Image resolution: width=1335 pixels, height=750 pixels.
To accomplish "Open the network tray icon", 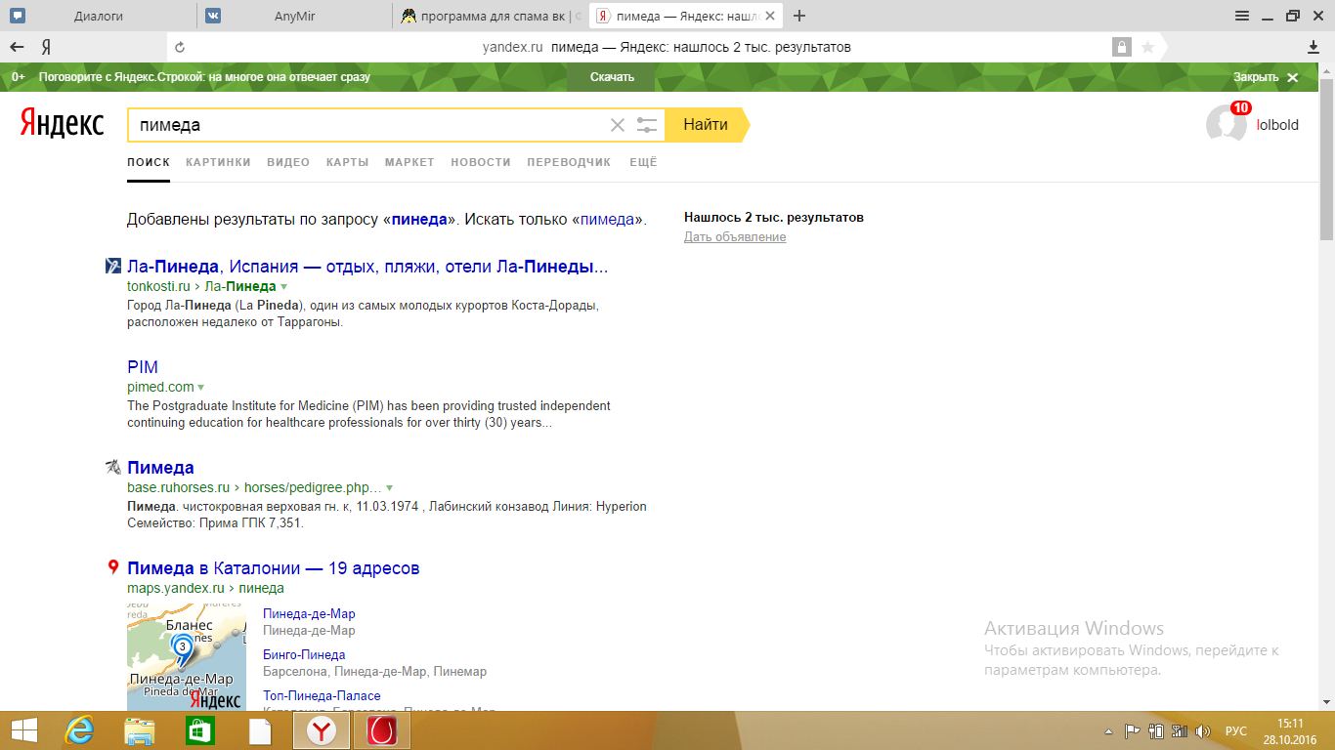I will (x=1179, y=730).
